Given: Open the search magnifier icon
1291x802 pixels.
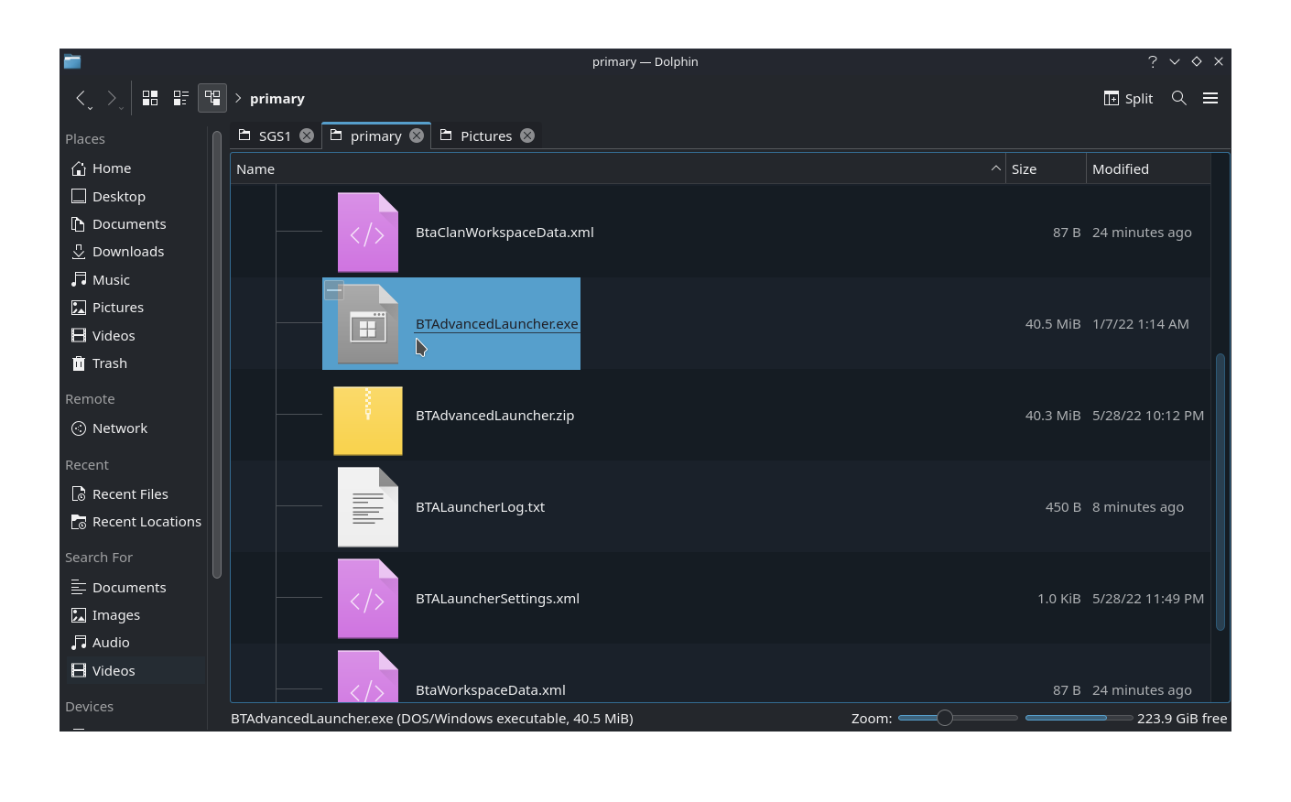Looking at the screenshot, I should coord(1179,98).
